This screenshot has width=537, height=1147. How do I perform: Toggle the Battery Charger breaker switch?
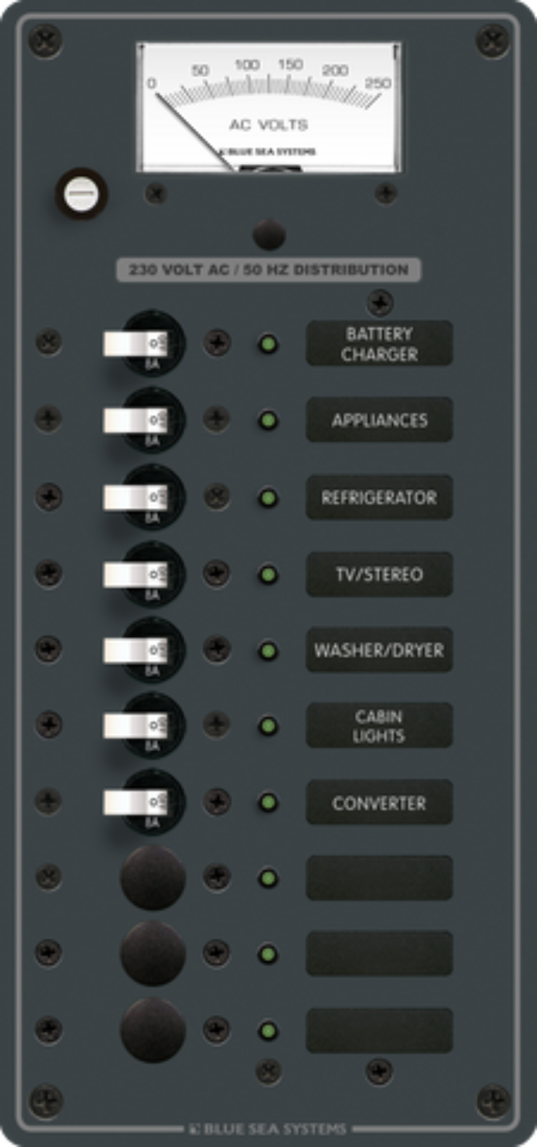[x=136, y=344]
